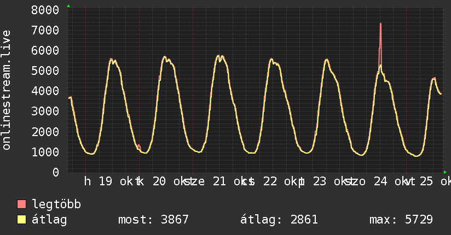The height and width of the screenshot is (235, 451).
Task: Click the green arrow atop the y-axis
Action: (x=68, y=6)
